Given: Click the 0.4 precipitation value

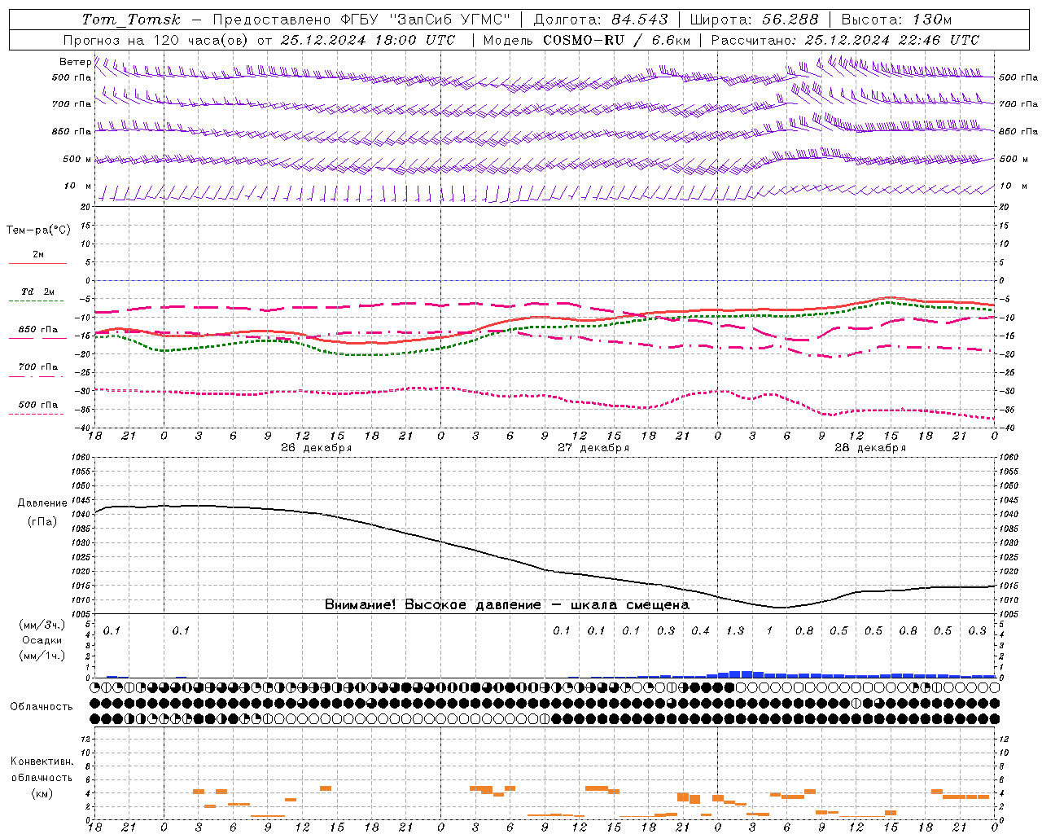Looking at the screenshot, I should tap(700, 630).
